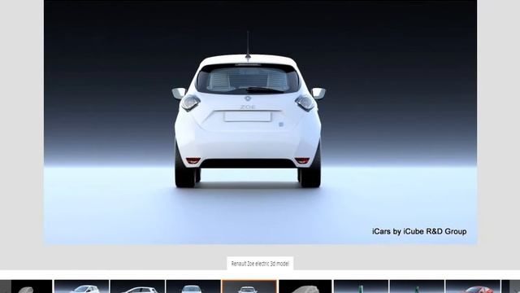The height and width of the screenshot is (293, 520).
Task: Open the red car thumbnail
Action: click(x=473, y=286)
